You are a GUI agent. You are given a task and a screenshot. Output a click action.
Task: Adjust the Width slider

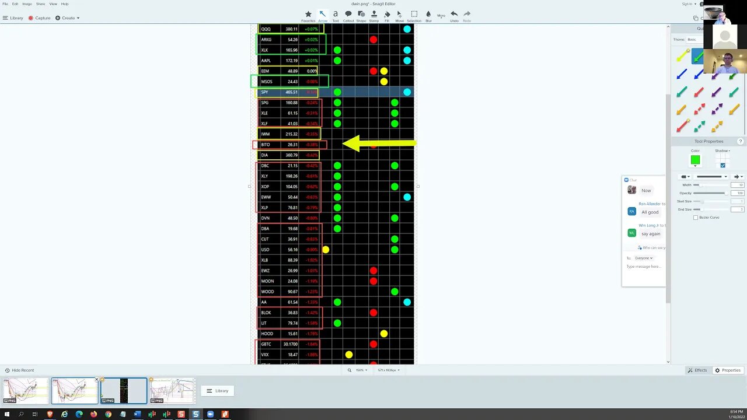[x=710, y=185]
